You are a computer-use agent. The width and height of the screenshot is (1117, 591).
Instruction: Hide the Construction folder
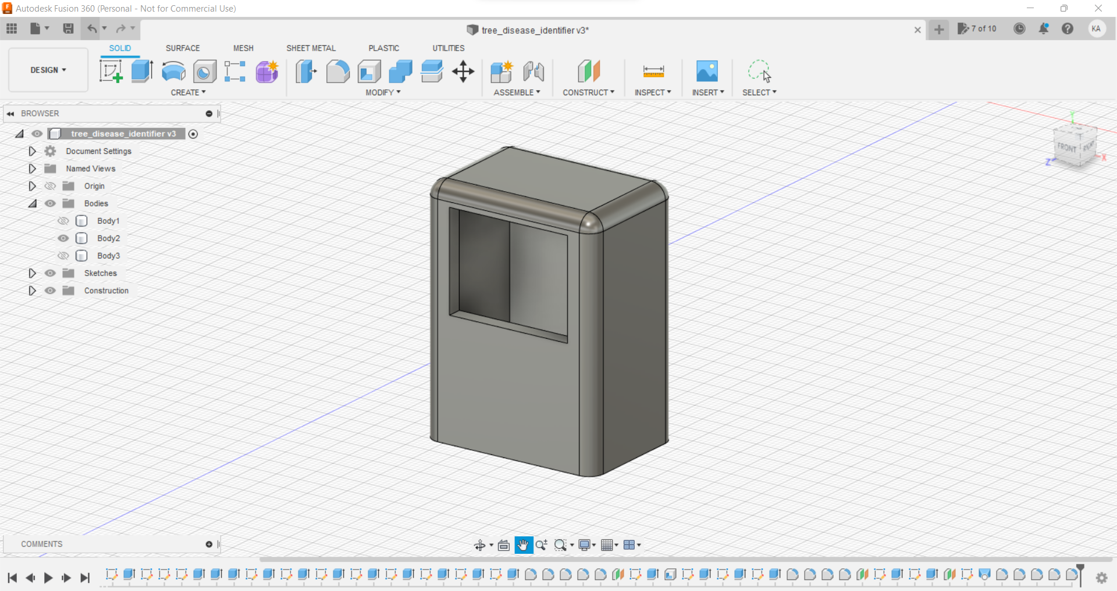point(51,291)
